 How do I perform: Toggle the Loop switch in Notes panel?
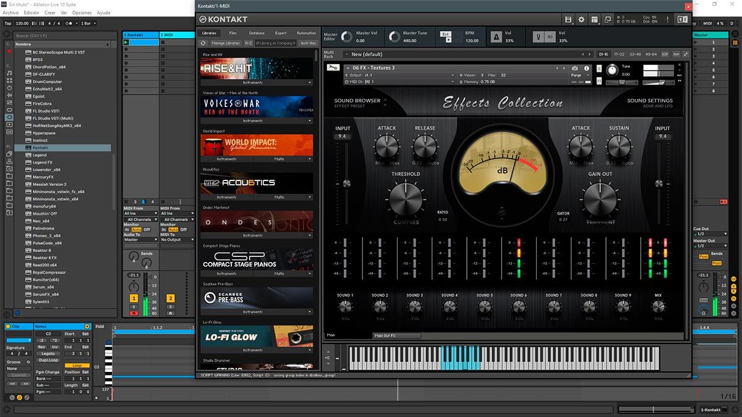(x=77, y=366)
